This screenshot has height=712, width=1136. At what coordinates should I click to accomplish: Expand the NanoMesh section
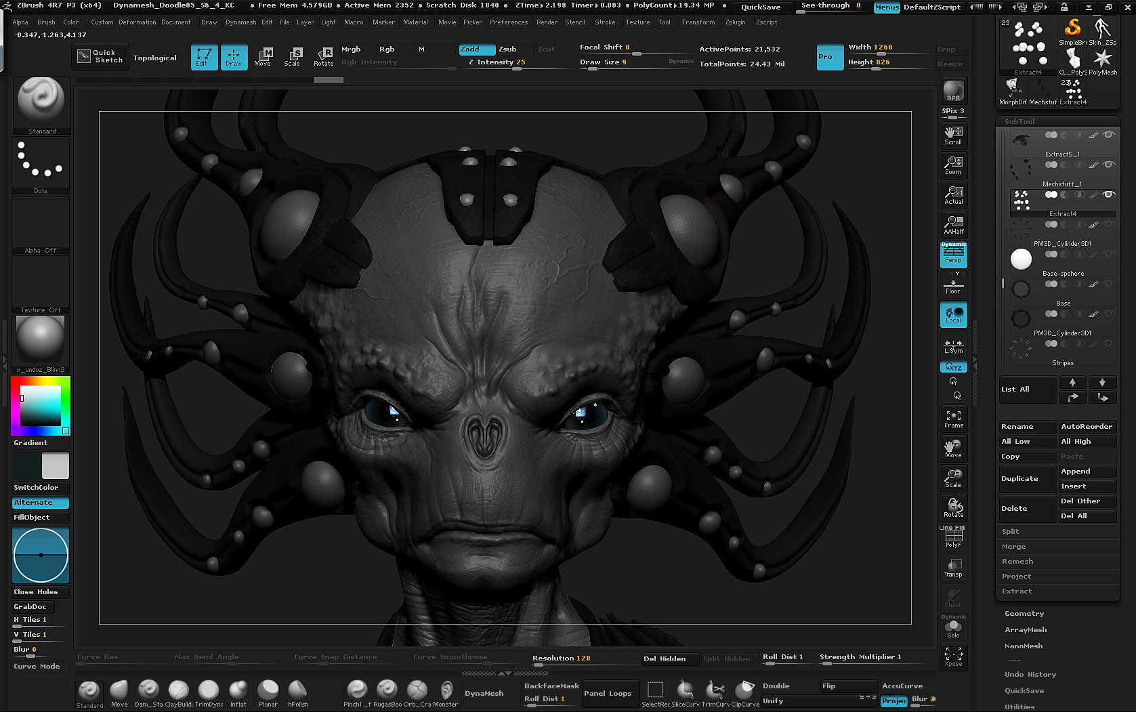click(x=1024, y=646)
